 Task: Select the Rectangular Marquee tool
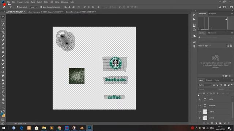tap(3, 20)
